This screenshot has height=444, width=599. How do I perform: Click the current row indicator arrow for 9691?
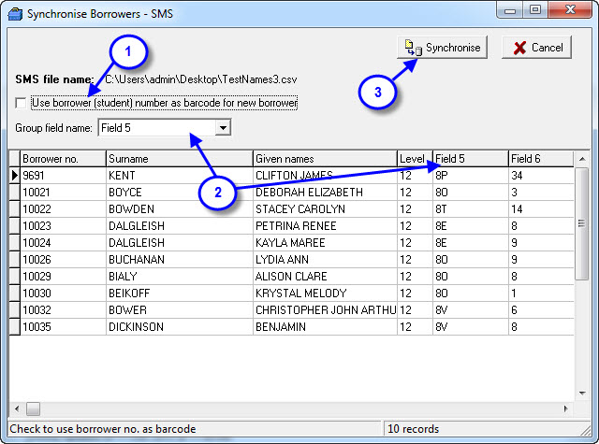[x=14, y=175]
